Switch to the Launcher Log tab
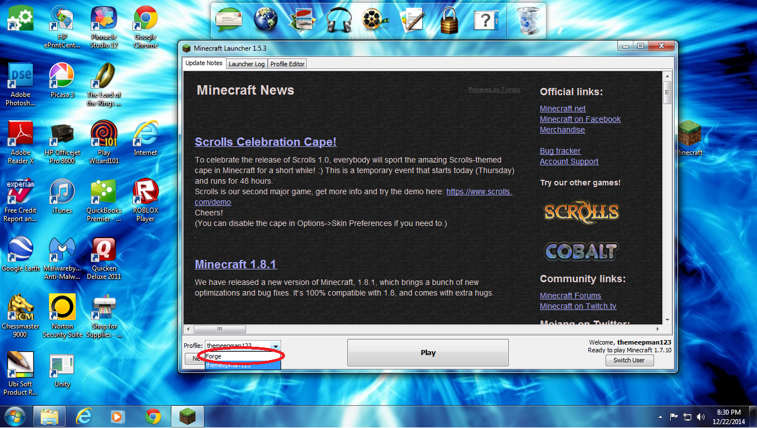The width and height of the screenshot is (757, 428). [247, 63]
